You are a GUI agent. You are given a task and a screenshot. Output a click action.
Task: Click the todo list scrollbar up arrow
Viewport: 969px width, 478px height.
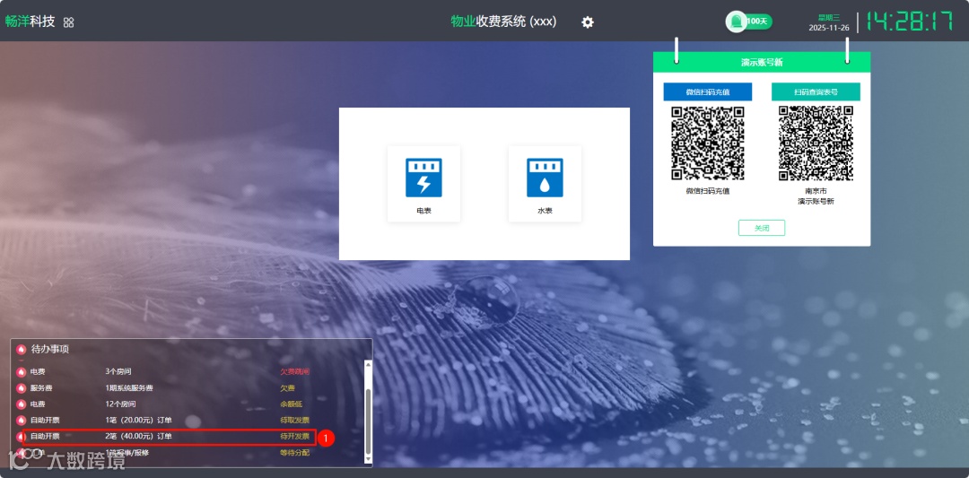click(369, 364)
